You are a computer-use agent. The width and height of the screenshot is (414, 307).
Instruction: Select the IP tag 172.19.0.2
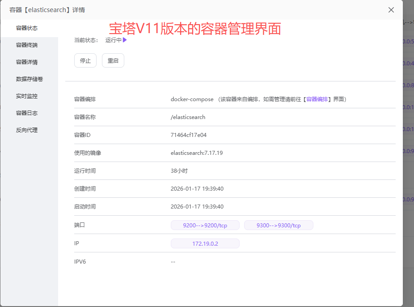point(205,243)
